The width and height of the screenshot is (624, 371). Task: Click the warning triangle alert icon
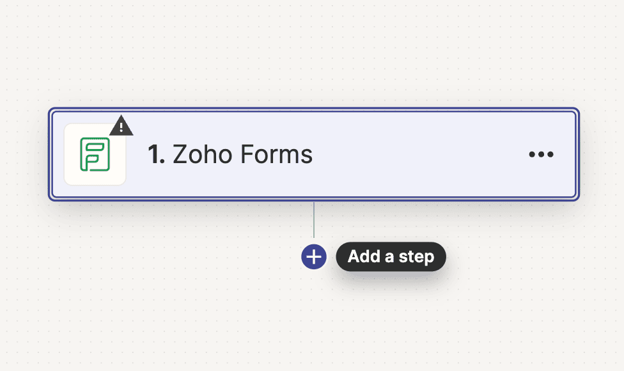(121, 127)
